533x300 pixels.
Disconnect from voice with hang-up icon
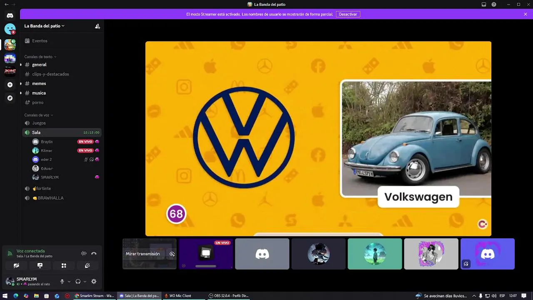coord(94,253)
